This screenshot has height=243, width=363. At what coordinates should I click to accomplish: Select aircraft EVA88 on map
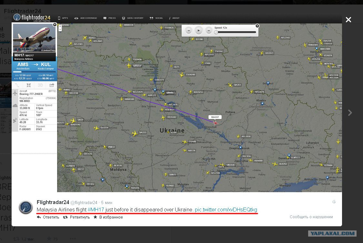coord(185,142)
